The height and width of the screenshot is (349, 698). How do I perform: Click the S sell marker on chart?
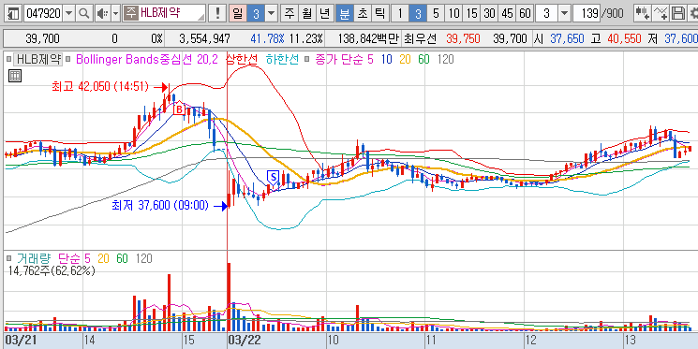click(x=273, y=178)
